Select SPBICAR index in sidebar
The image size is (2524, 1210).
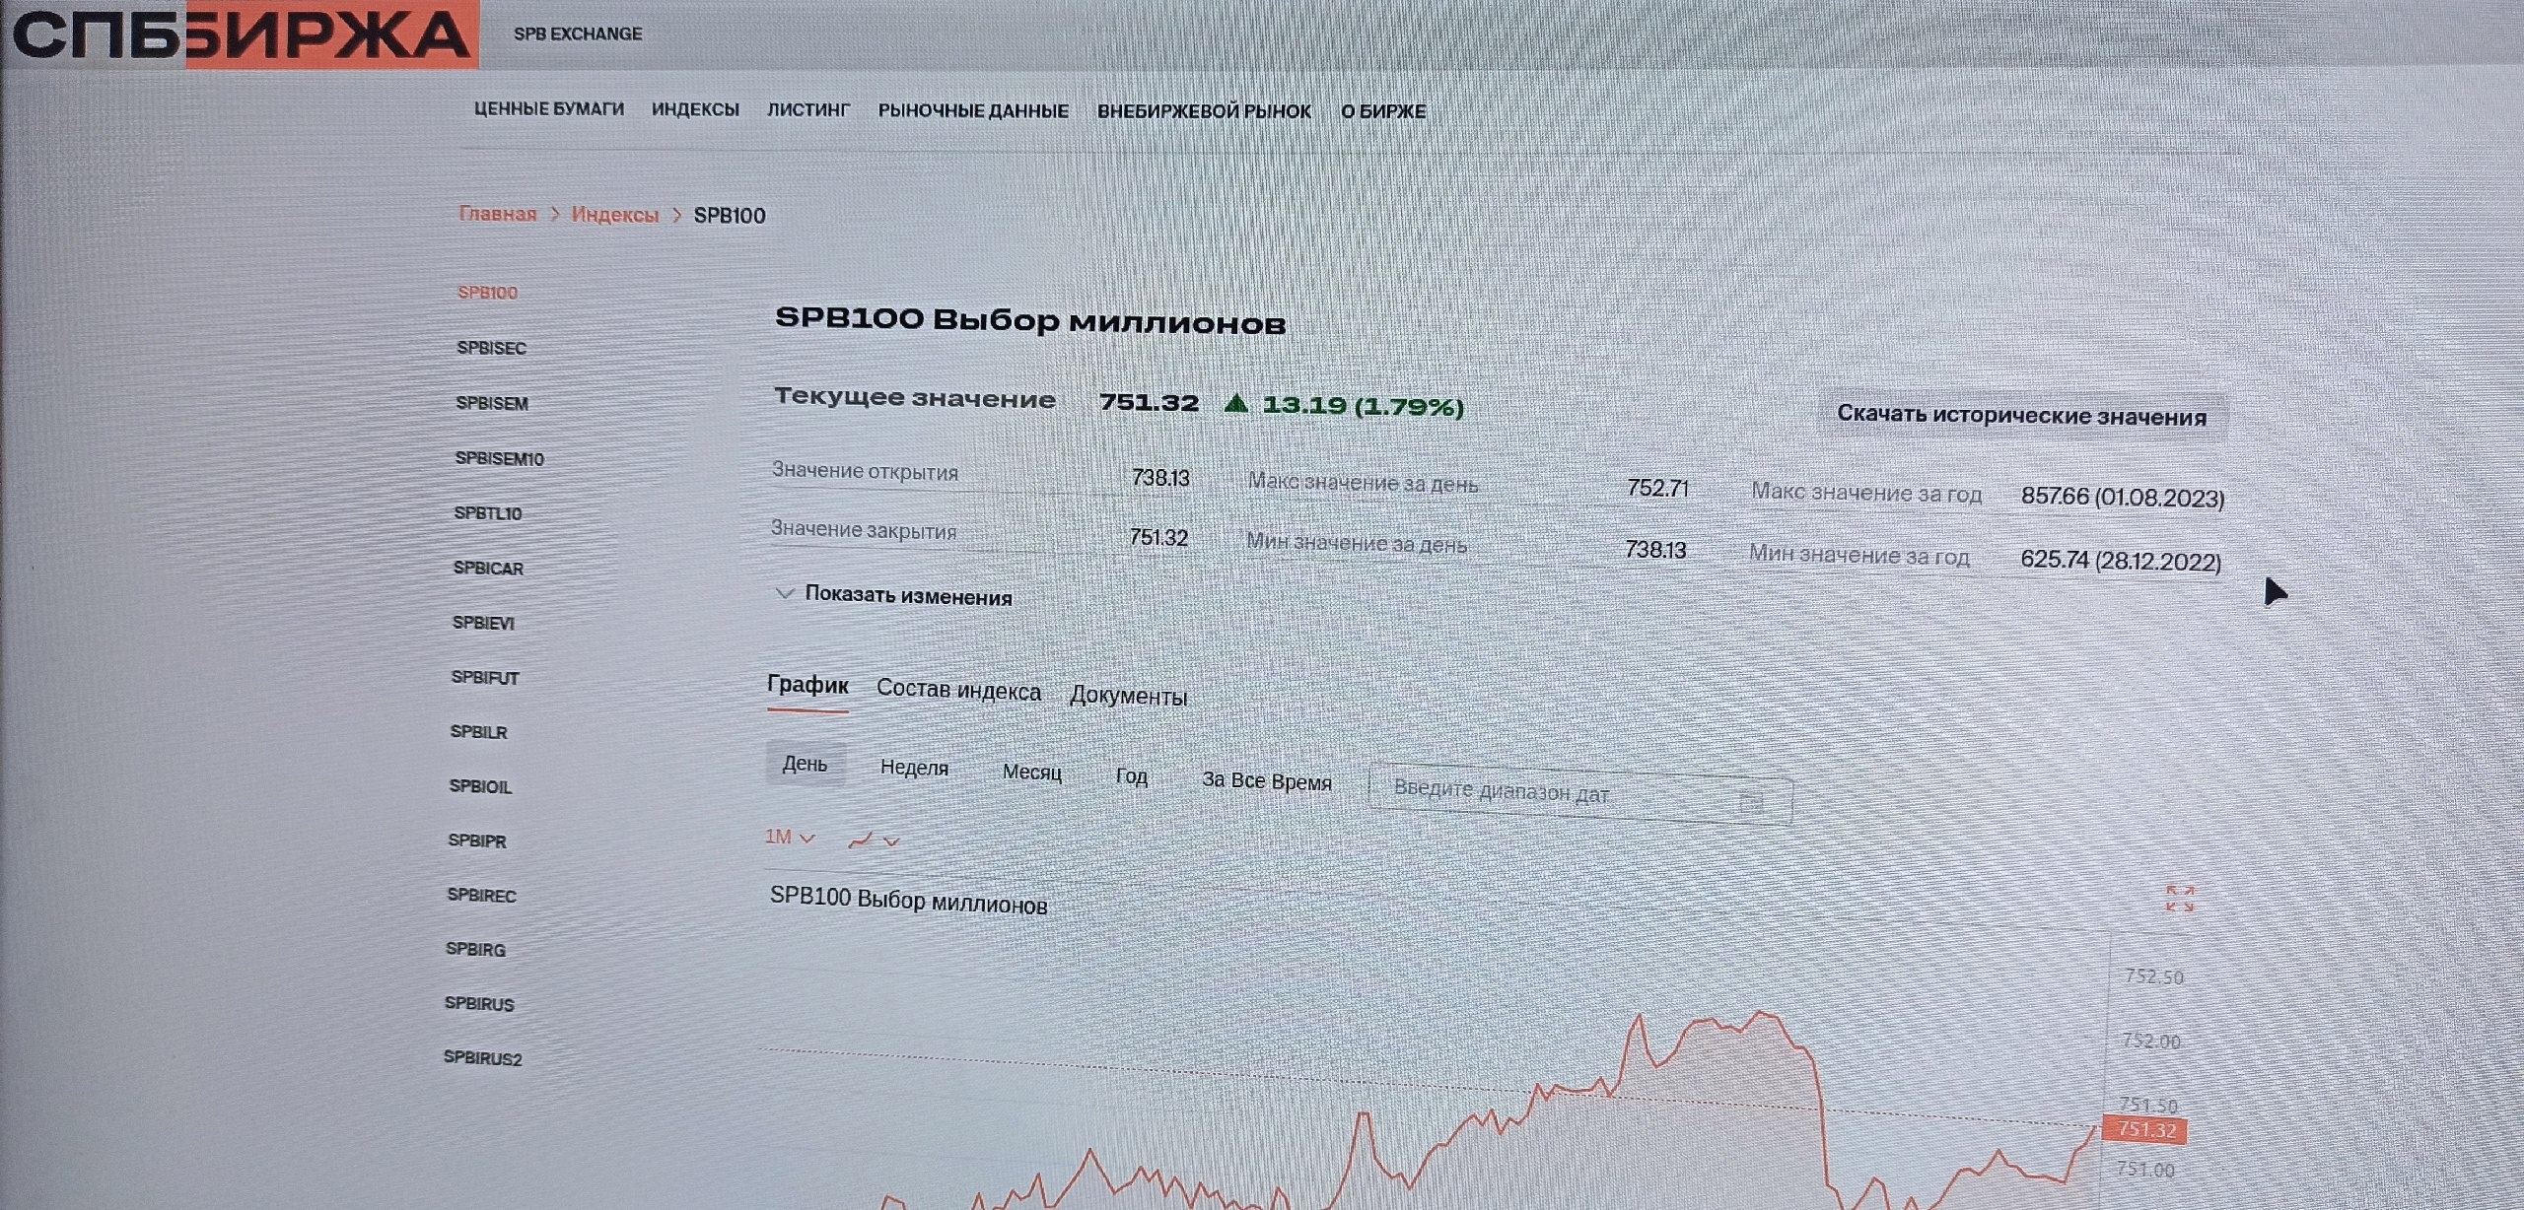click(x=488, y=569)
